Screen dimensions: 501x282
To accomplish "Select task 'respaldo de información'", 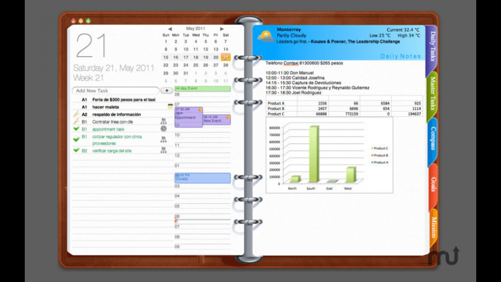I will click(x=116, y=115).
